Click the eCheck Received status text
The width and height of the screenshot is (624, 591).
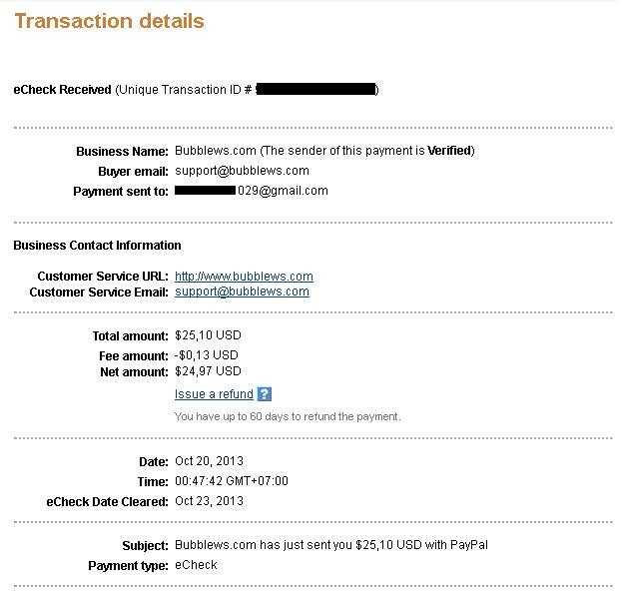(x=62, y=90)
